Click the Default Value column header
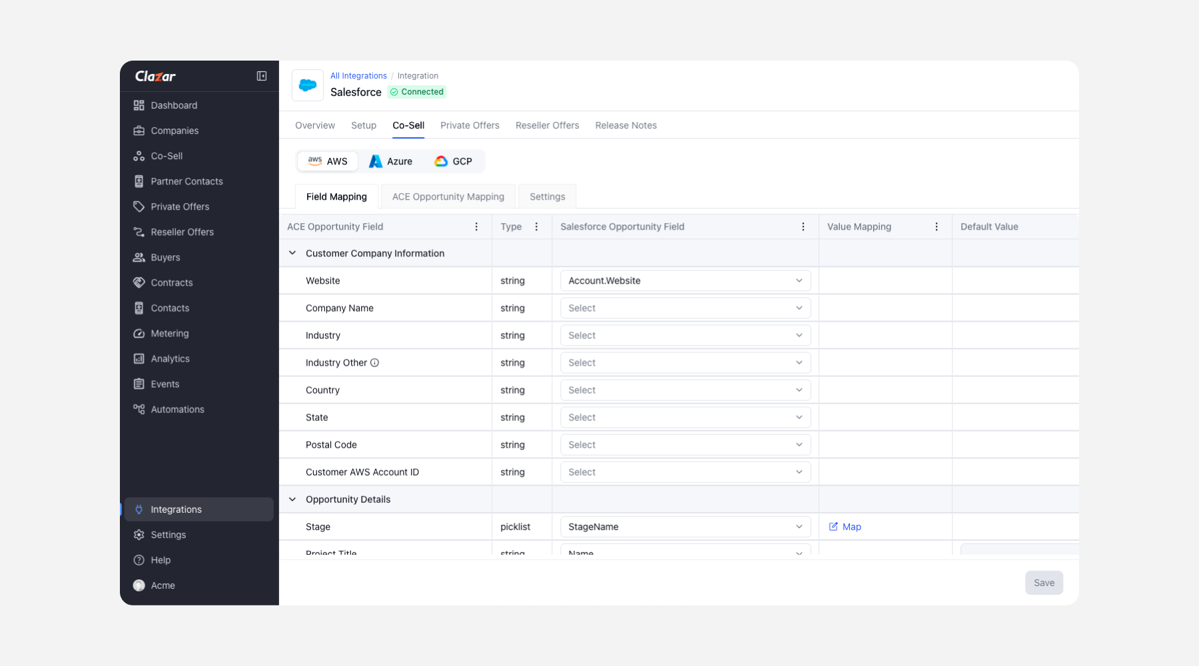 pos(989,226)
